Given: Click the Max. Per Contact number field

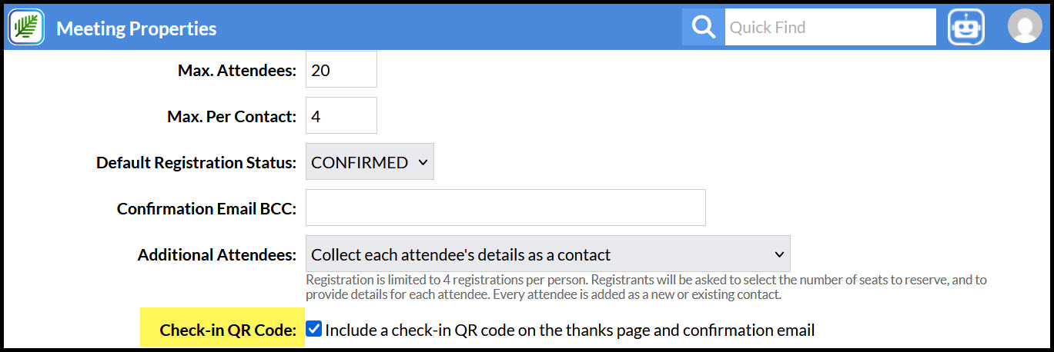Looking at the screenshot, I should (341, 116).
